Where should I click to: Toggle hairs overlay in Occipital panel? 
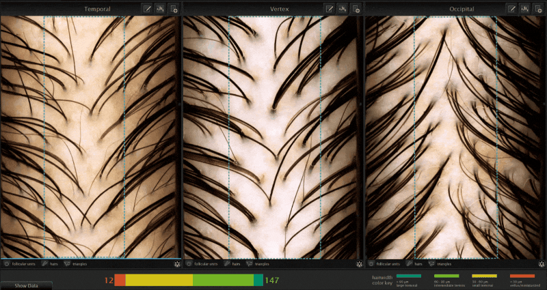(415, 264)
